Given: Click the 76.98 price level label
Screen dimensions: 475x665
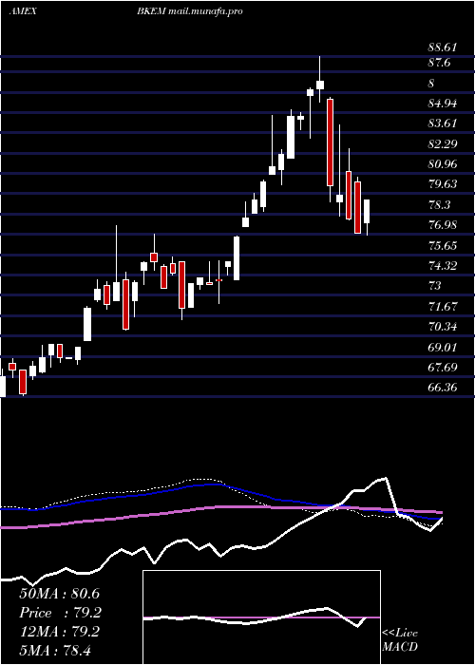Looking at the screenshot, I should [443, 225].
